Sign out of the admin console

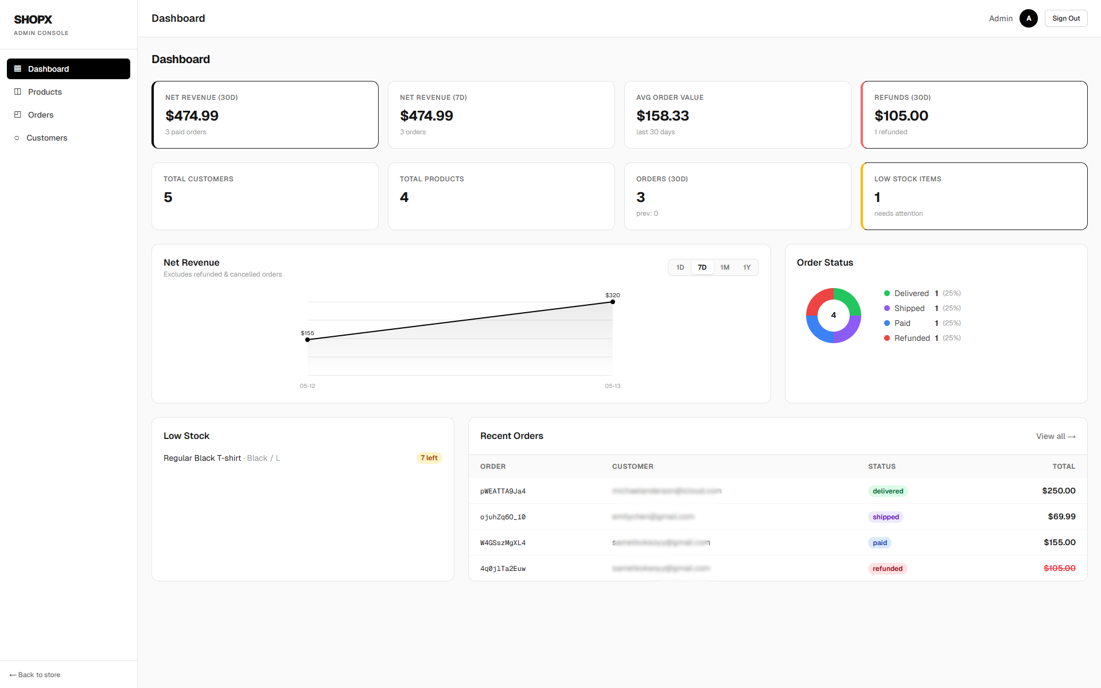click(1066, 18)
